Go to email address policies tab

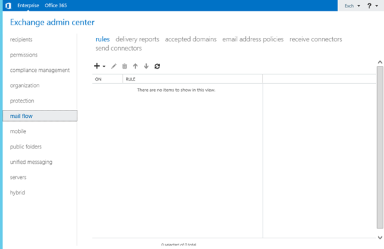pos(253,39)
